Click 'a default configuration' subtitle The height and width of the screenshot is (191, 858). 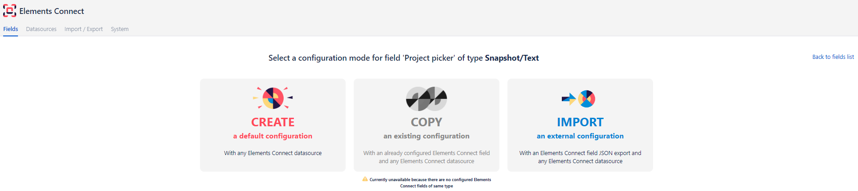pyautogui.click(x=273, y=136)
